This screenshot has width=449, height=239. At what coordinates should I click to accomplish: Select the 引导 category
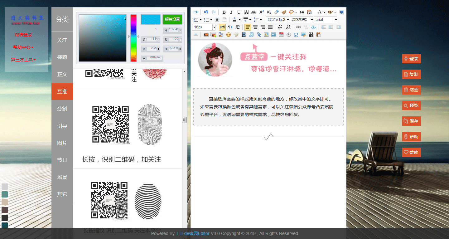point(62,126)
